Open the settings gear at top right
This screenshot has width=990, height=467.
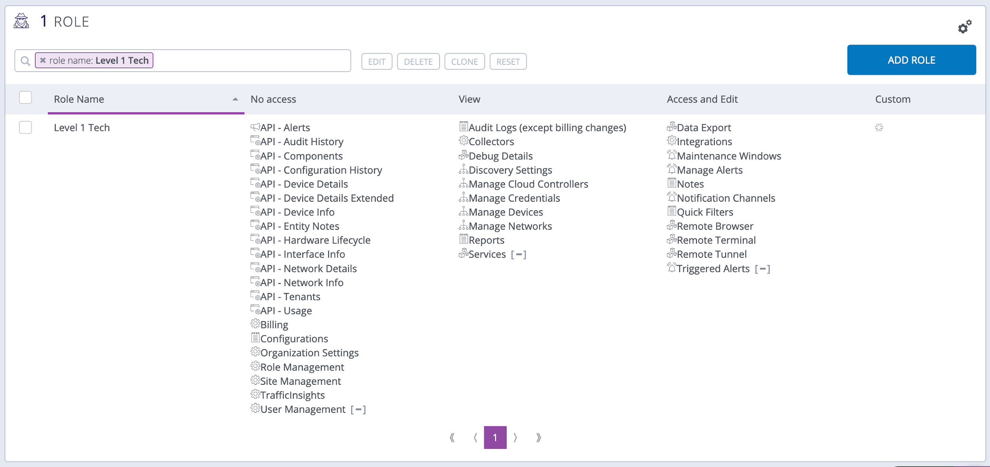point(963,27)
